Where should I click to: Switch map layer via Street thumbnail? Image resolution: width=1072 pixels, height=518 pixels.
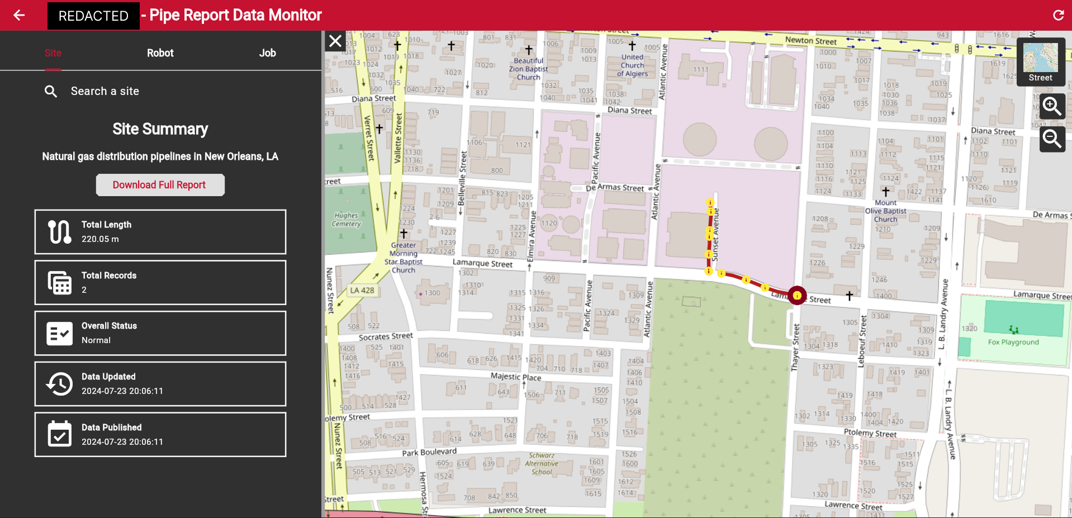click(x=1041, y=62)
